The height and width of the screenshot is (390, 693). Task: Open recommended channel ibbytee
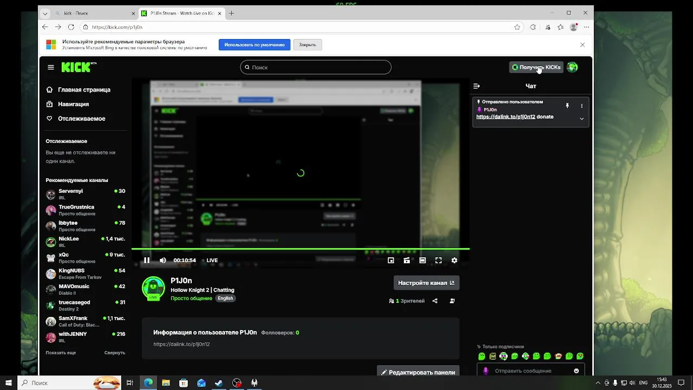click(x=86, y=226)
